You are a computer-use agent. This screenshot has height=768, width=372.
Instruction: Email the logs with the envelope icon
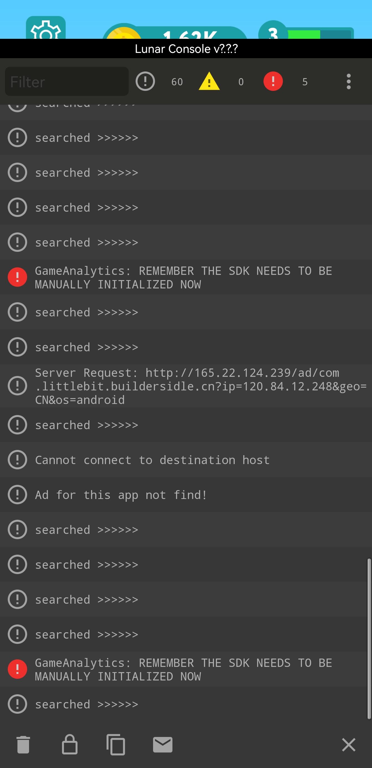pos(163,745)
